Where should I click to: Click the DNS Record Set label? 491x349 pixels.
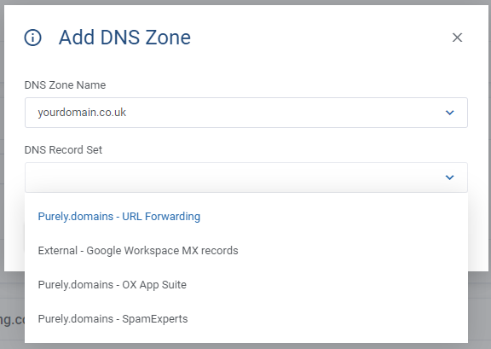(63, 150)
